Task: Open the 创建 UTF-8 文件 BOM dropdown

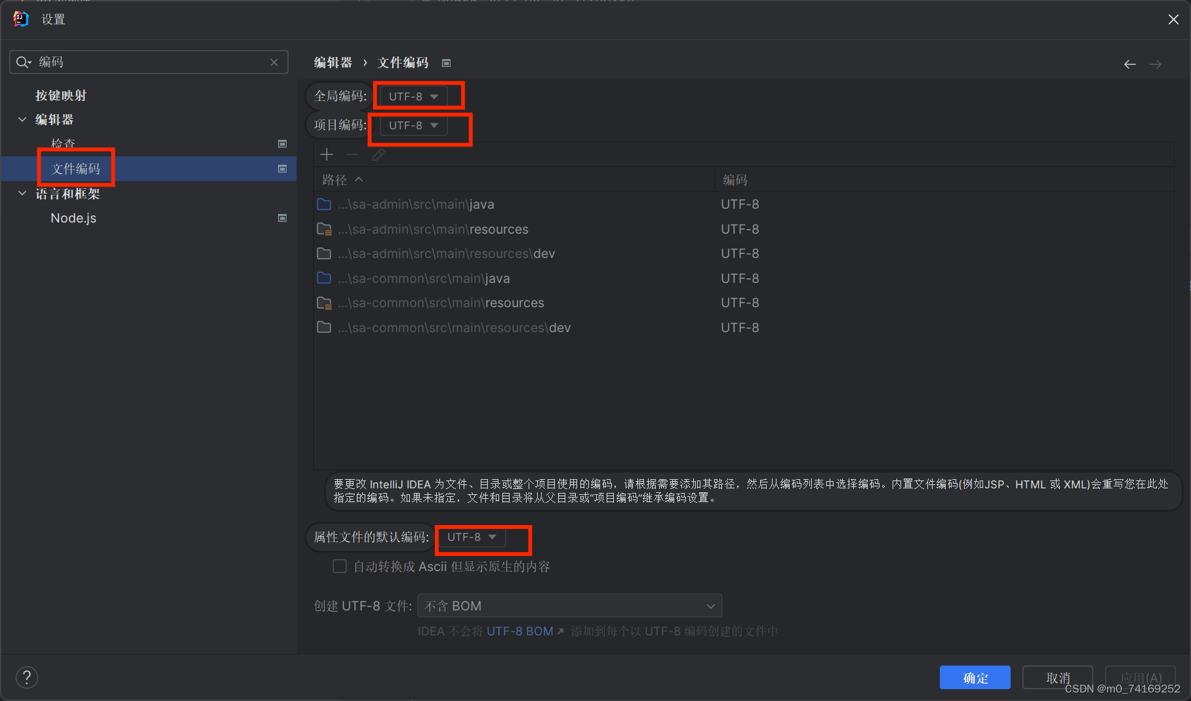Action: (x=569, y=605)
